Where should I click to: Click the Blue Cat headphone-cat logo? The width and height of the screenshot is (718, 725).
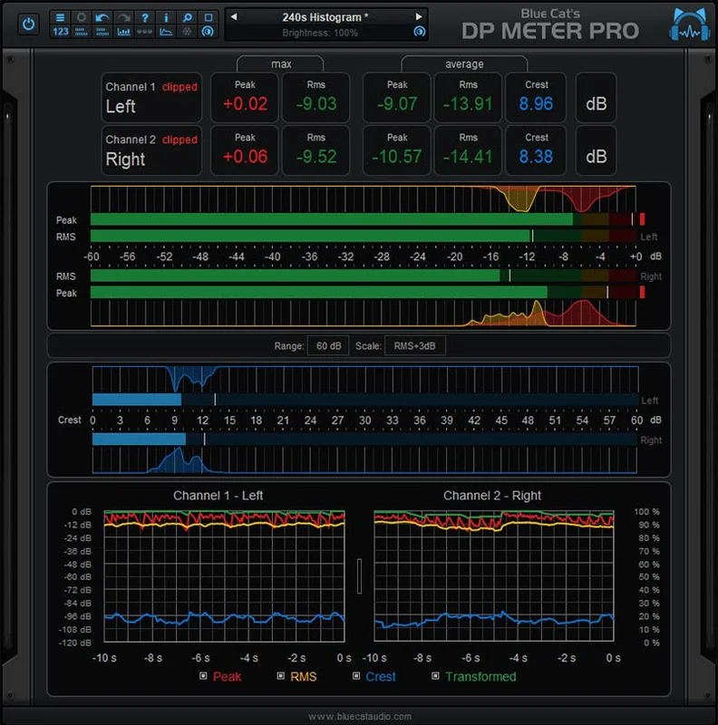[690, 24]
